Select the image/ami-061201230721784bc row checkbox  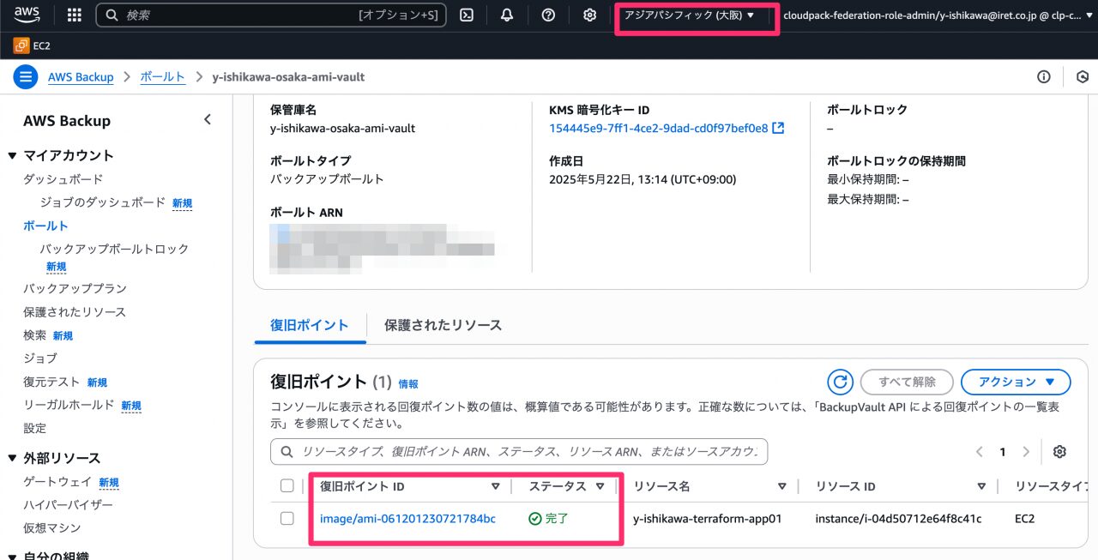pyautogui.click(x=287, y=519)
